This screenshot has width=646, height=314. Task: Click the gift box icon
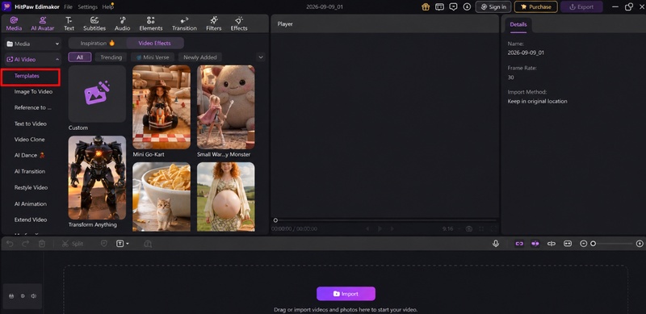click(x=426, y=6)
